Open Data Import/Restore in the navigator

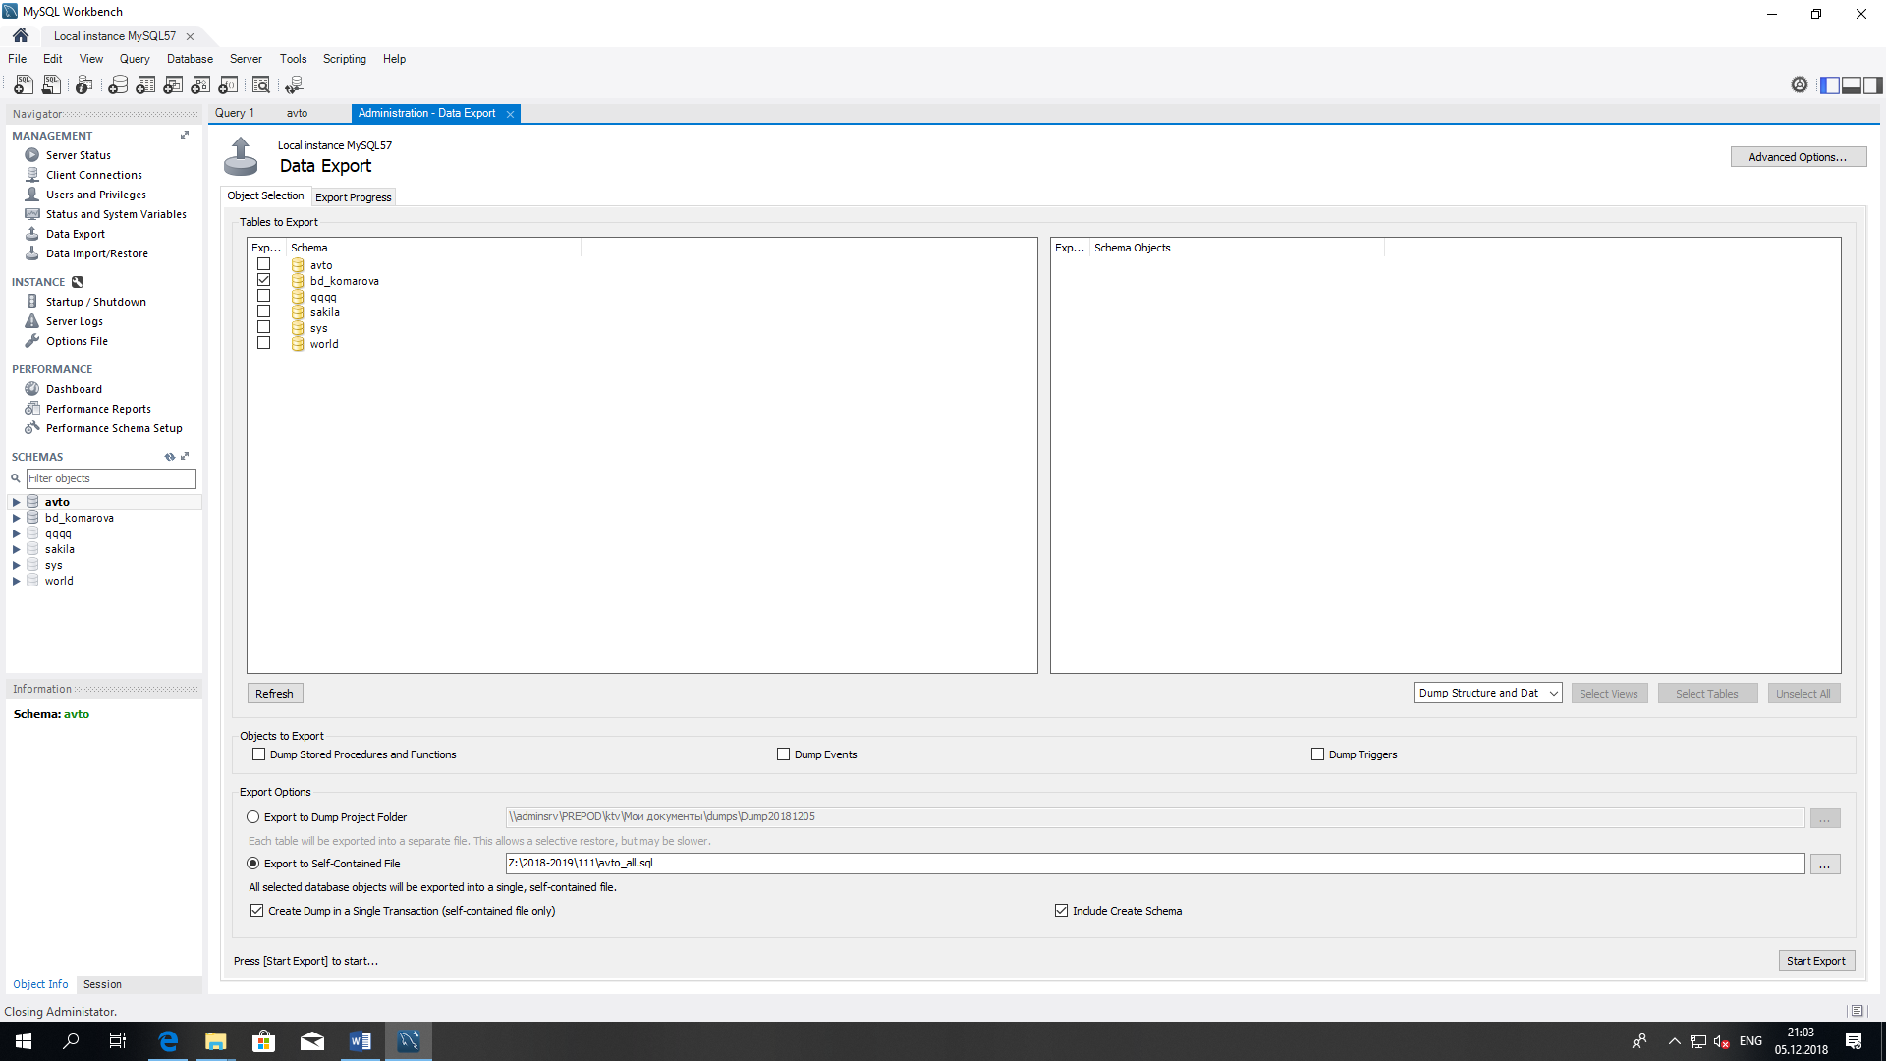pyautogui.click(x=96, y=253)
